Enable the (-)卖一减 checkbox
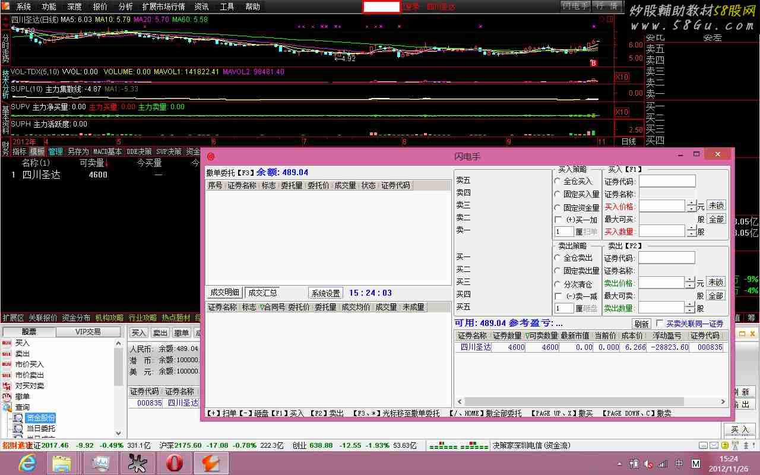 point(558,296)
